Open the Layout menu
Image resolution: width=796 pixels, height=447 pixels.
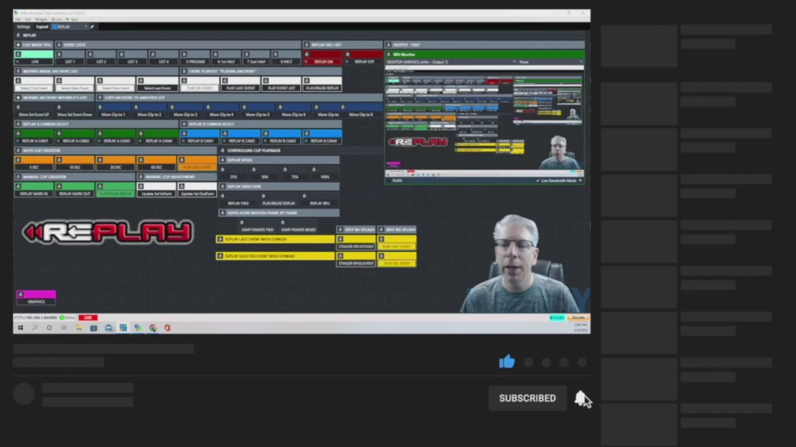[x=43, y=27]
